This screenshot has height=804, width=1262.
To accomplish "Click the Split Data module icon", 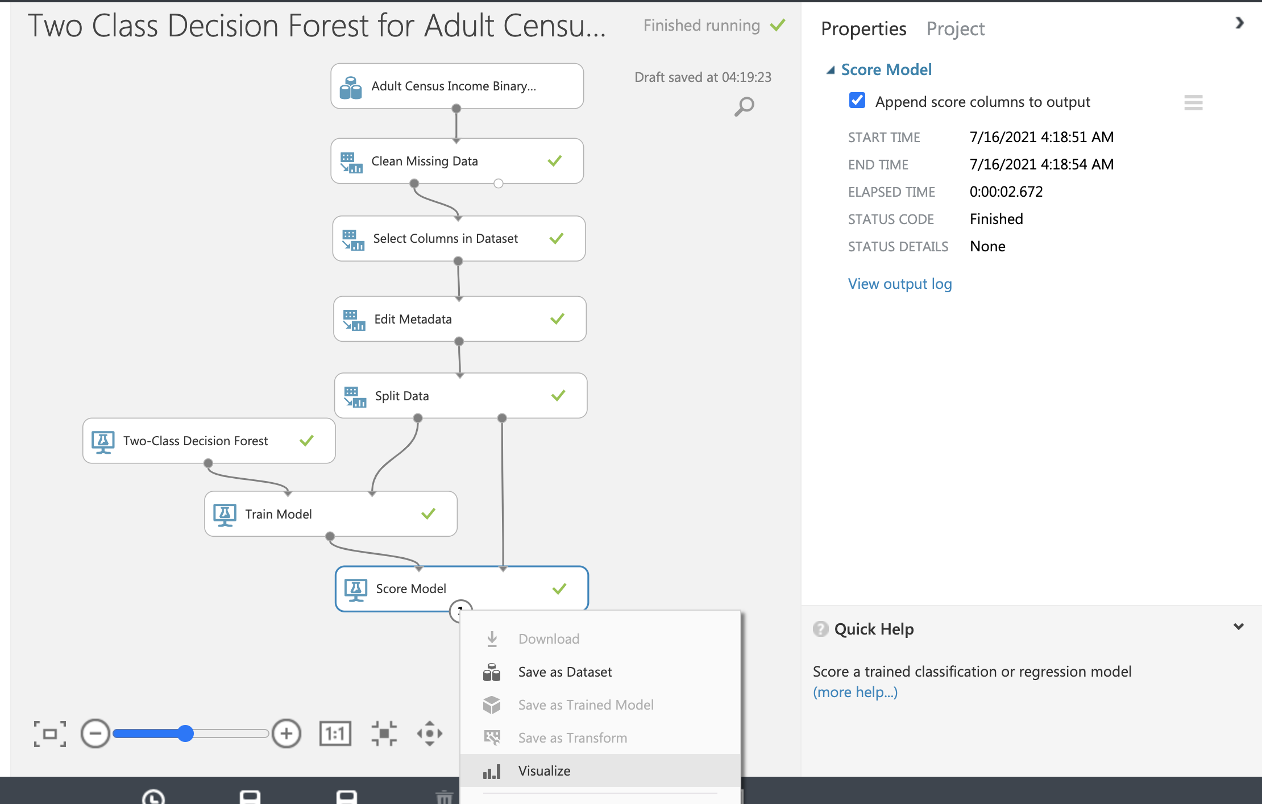I will (x=355, y=396).
